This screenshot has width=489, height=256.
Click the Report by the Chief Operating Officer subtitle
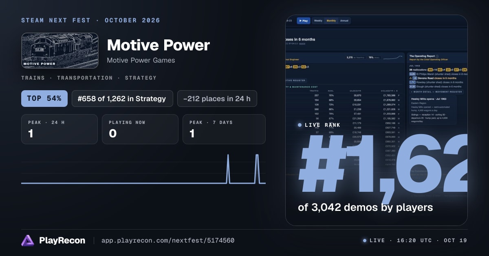tap(429, 60)
